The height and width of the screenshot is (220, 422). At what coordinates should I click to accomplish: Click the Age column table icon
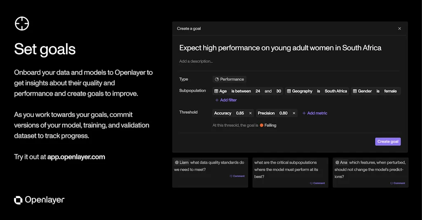(216, 91)
